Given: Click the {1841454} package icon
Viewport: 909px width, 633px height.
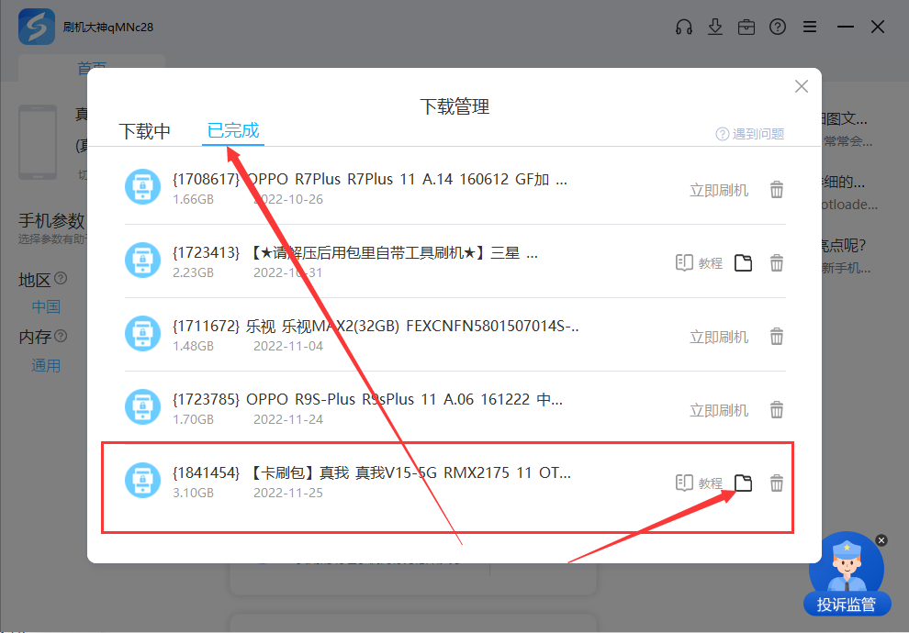Looking at the screenshot, I should click(x=142, y=480).
